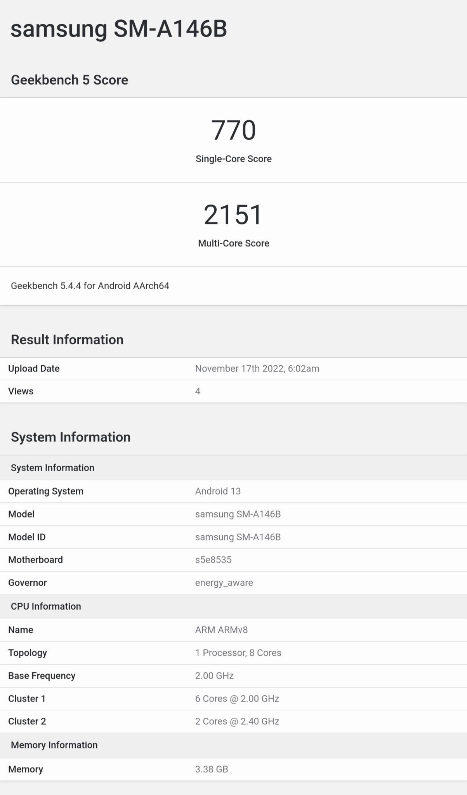
Task: Select the upload date November 17th 2022
Action: click(257, 369)
